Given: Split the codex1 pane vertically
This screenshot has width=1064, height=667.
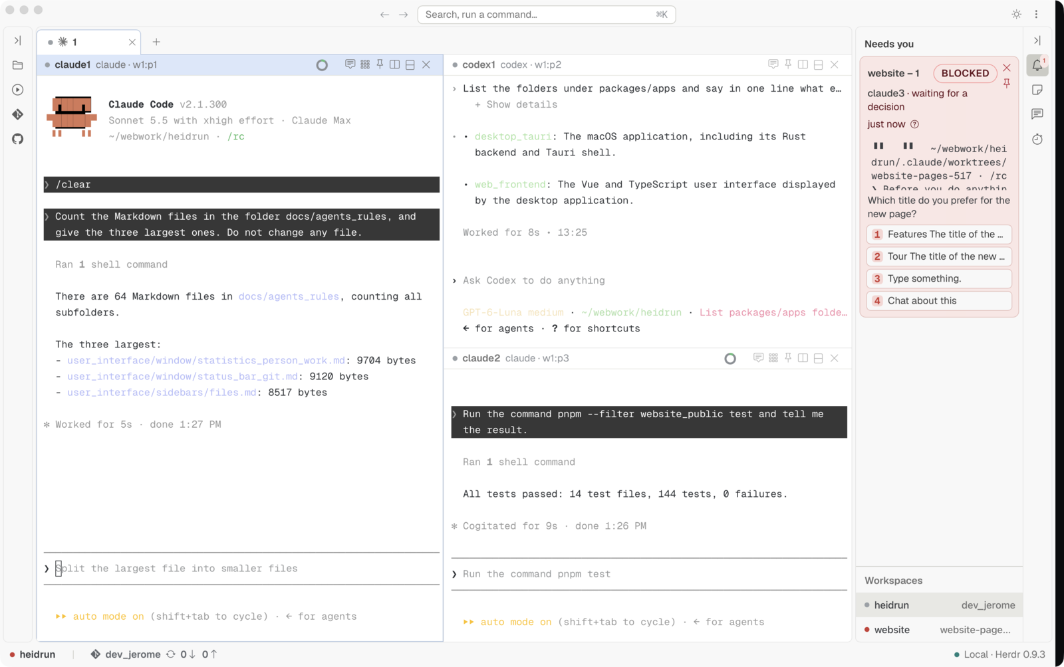Looking at the screenshot, I should tap(803, 64).
